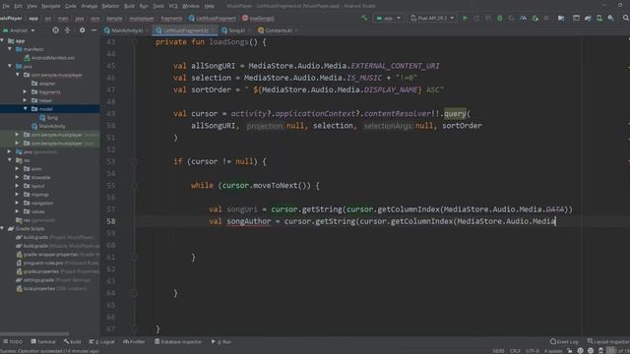Expand the drawable folder arrow
The width and height of the screenshot is (630, 354).
(x=18, y=177)
